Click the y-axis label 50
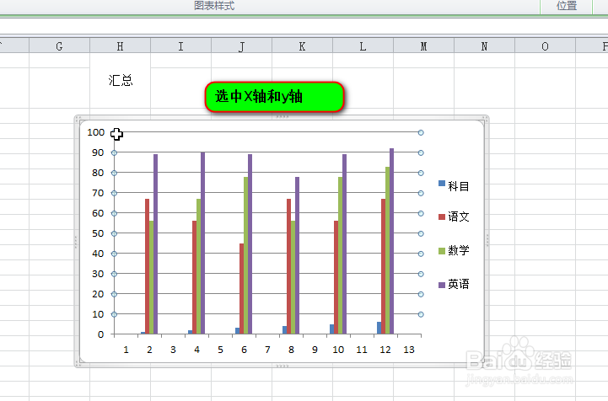The height and width of the screenshot is (401, 608). (98, 233)
